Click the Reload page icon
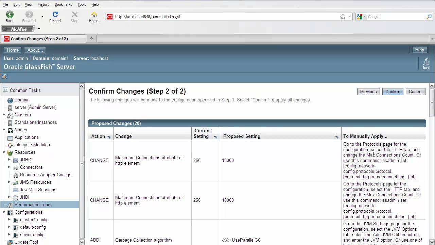Image resolution: width=435 pixels, height=245 pixels. coord(55,14)
